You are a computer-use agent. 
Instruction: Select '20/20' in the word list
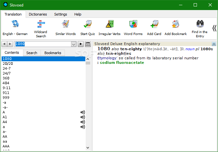43,64
